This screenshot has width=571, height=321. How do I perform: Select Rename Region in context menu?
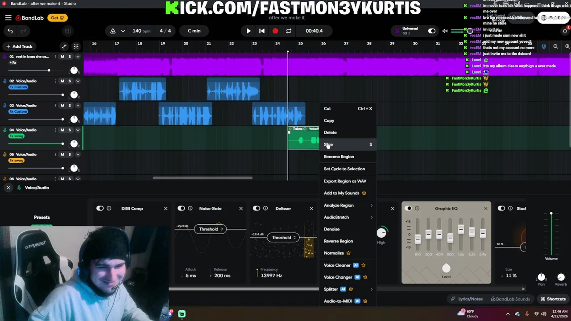coord(348,156)
